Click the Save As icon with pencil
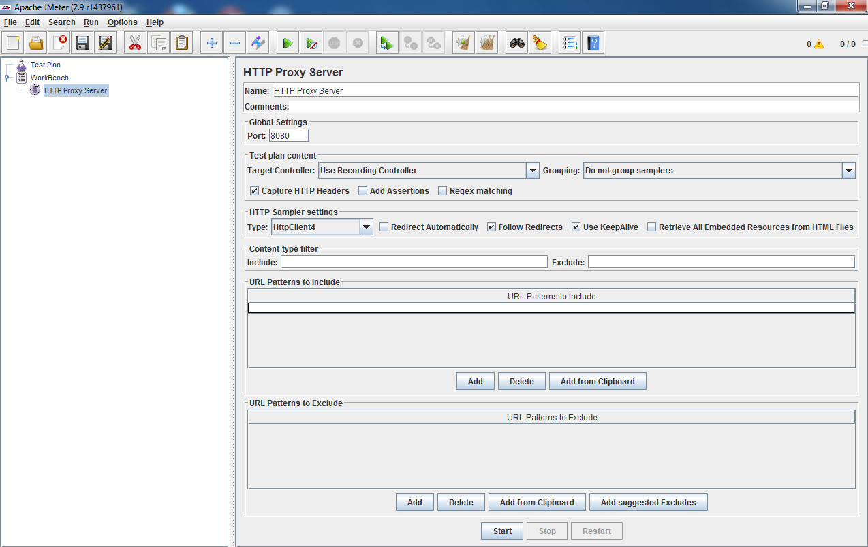 pos(106,44)
